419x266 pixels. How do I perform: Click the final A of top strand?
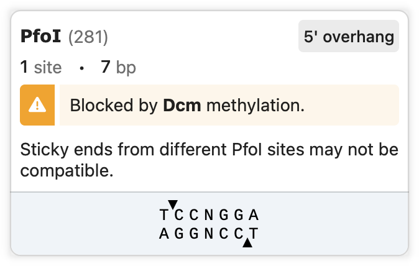253,216
